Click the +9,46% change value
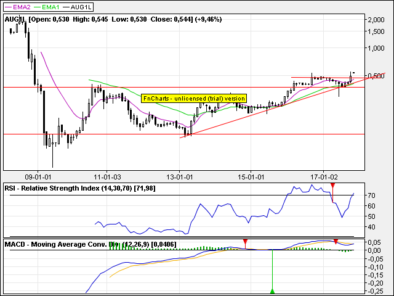Screen dimensions: 394x296 point(209,19)
